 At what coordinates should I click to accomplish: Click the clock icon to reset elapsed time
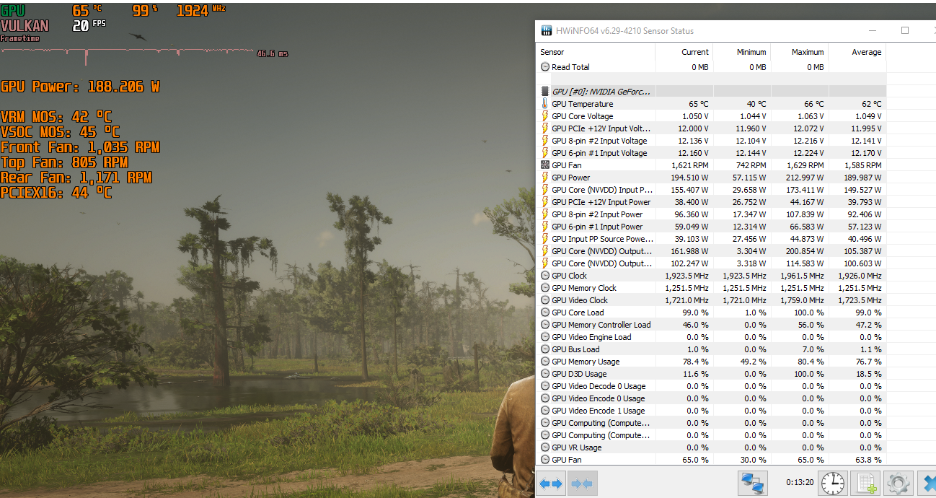[x=833, y=483]
